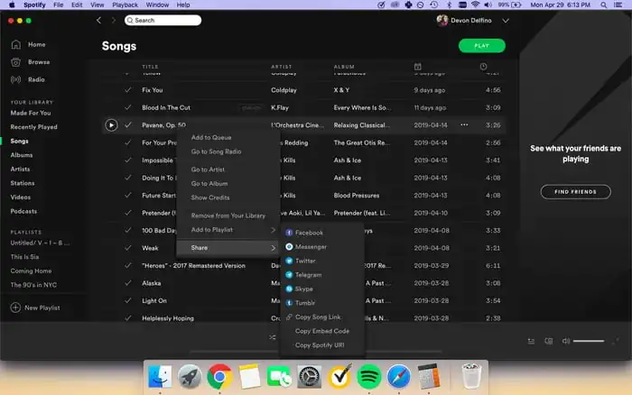Click the plus icon for New Playlist
The image size is (632, 395).
[x=15, y=308]
